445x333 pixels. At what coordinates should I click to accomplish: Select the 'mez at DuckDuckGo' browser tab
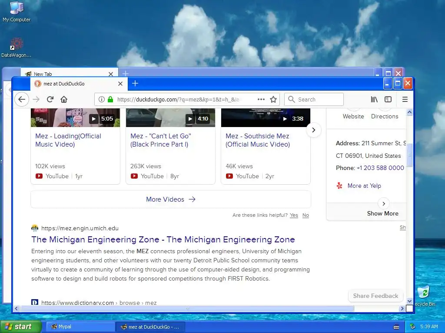(x=79, y=84)
